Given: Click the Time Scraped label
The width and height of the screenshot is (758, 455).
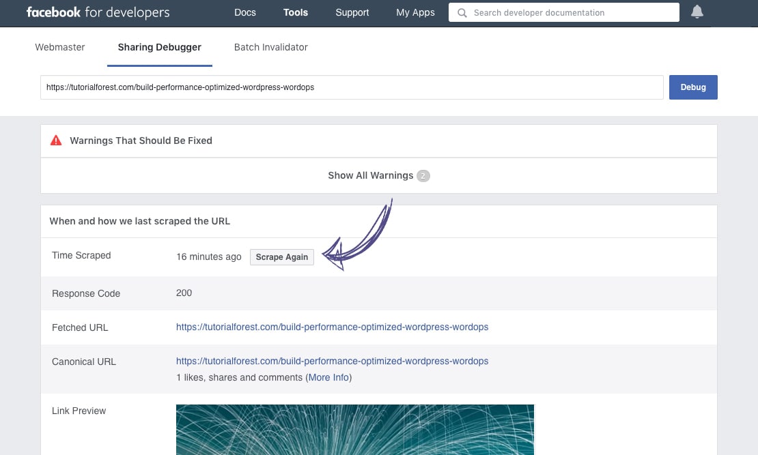Looking at the screenshot, I should click(x=81, y=256).
